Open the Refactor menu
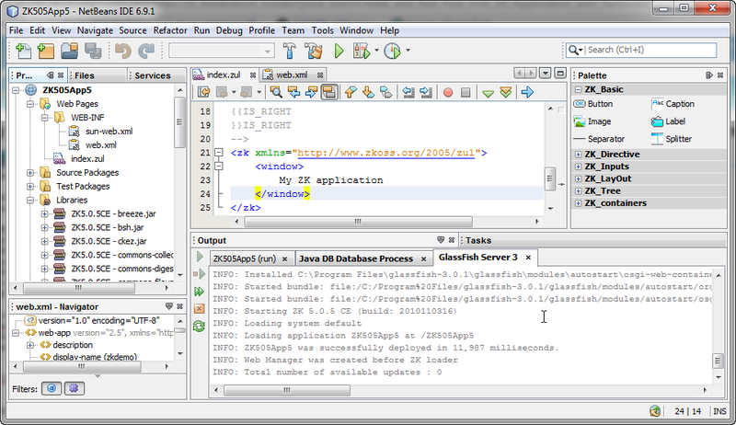This screenshot has height=425, width=736. pos(170,30)
